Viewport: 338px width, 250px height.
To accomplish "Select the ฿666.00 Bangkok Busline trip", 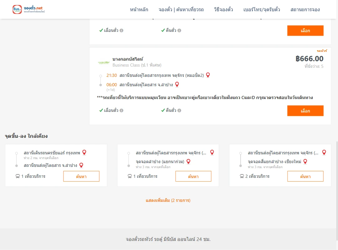I will [305, 111].
